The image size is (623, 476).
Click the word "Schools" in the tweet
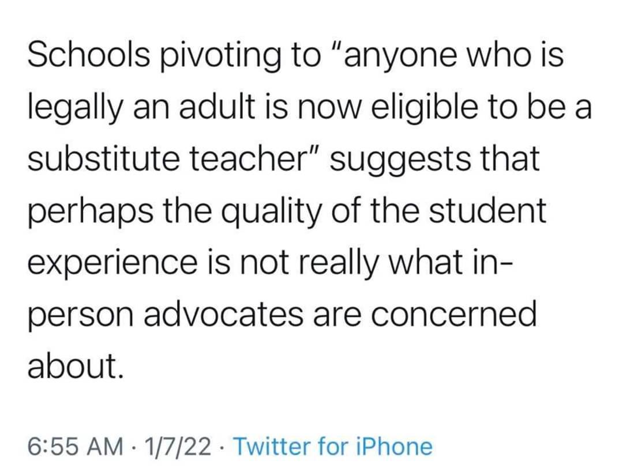pyautogui.click(x=89, y=55)
